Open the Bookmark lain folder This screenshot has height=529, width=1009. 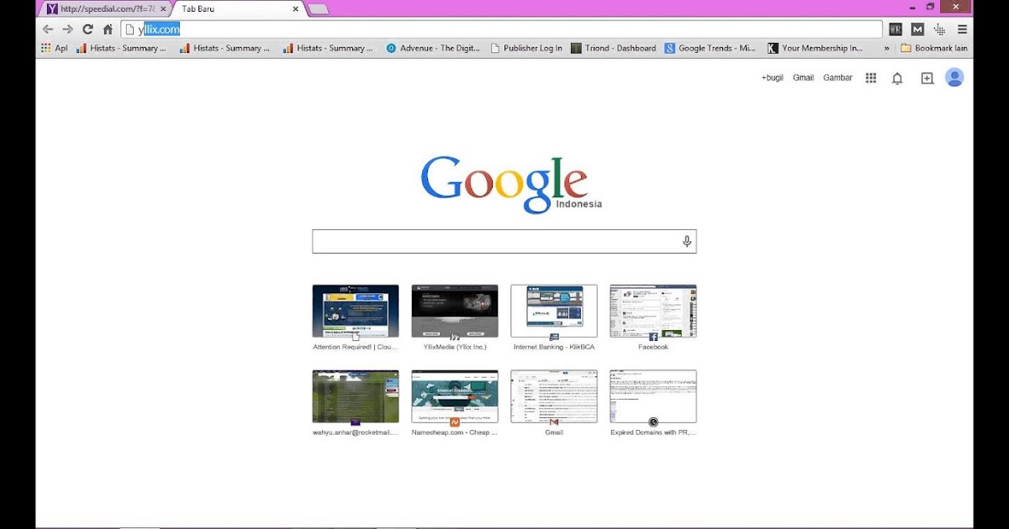click(x=934, y=48)
